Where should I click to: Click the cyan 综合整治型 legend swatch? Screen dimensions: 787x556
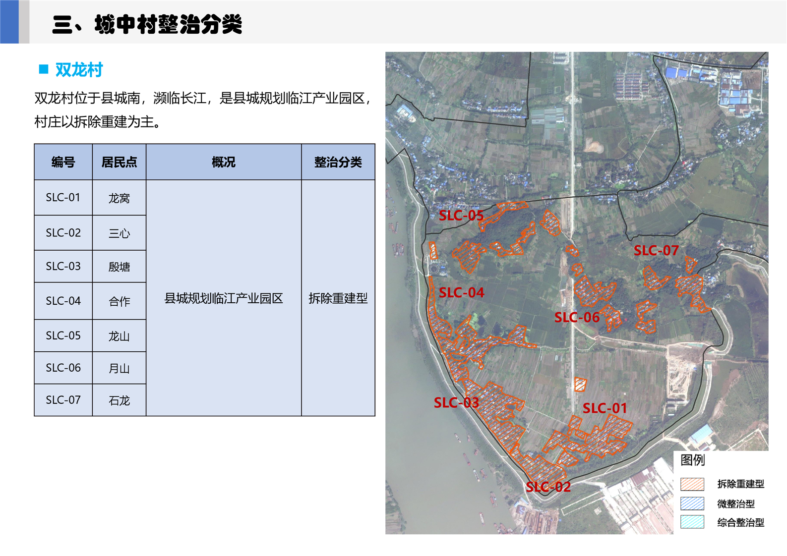[x=692, y=522]
